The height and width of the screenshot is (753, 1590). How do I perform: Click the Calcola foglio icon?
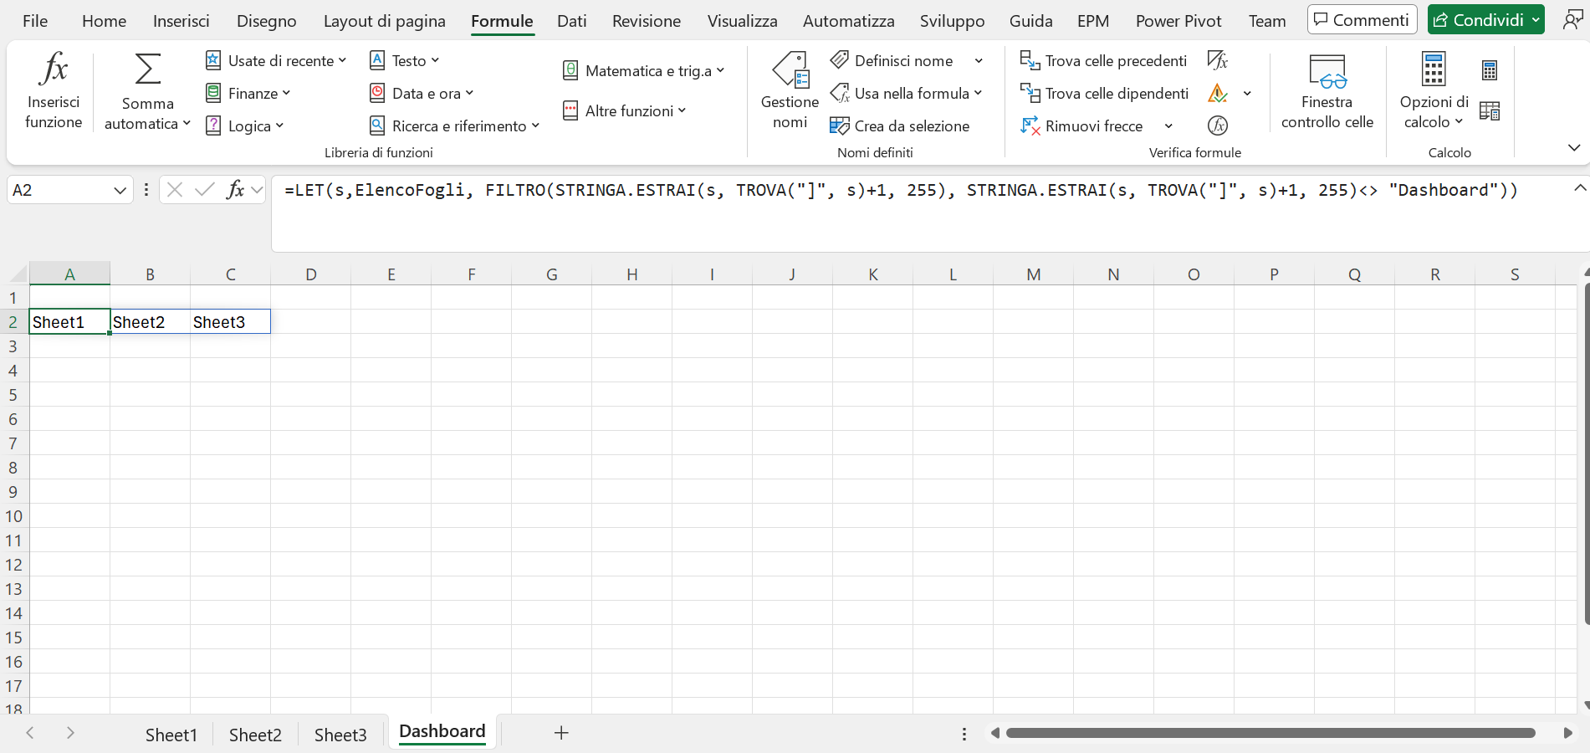click(1490, 110)
